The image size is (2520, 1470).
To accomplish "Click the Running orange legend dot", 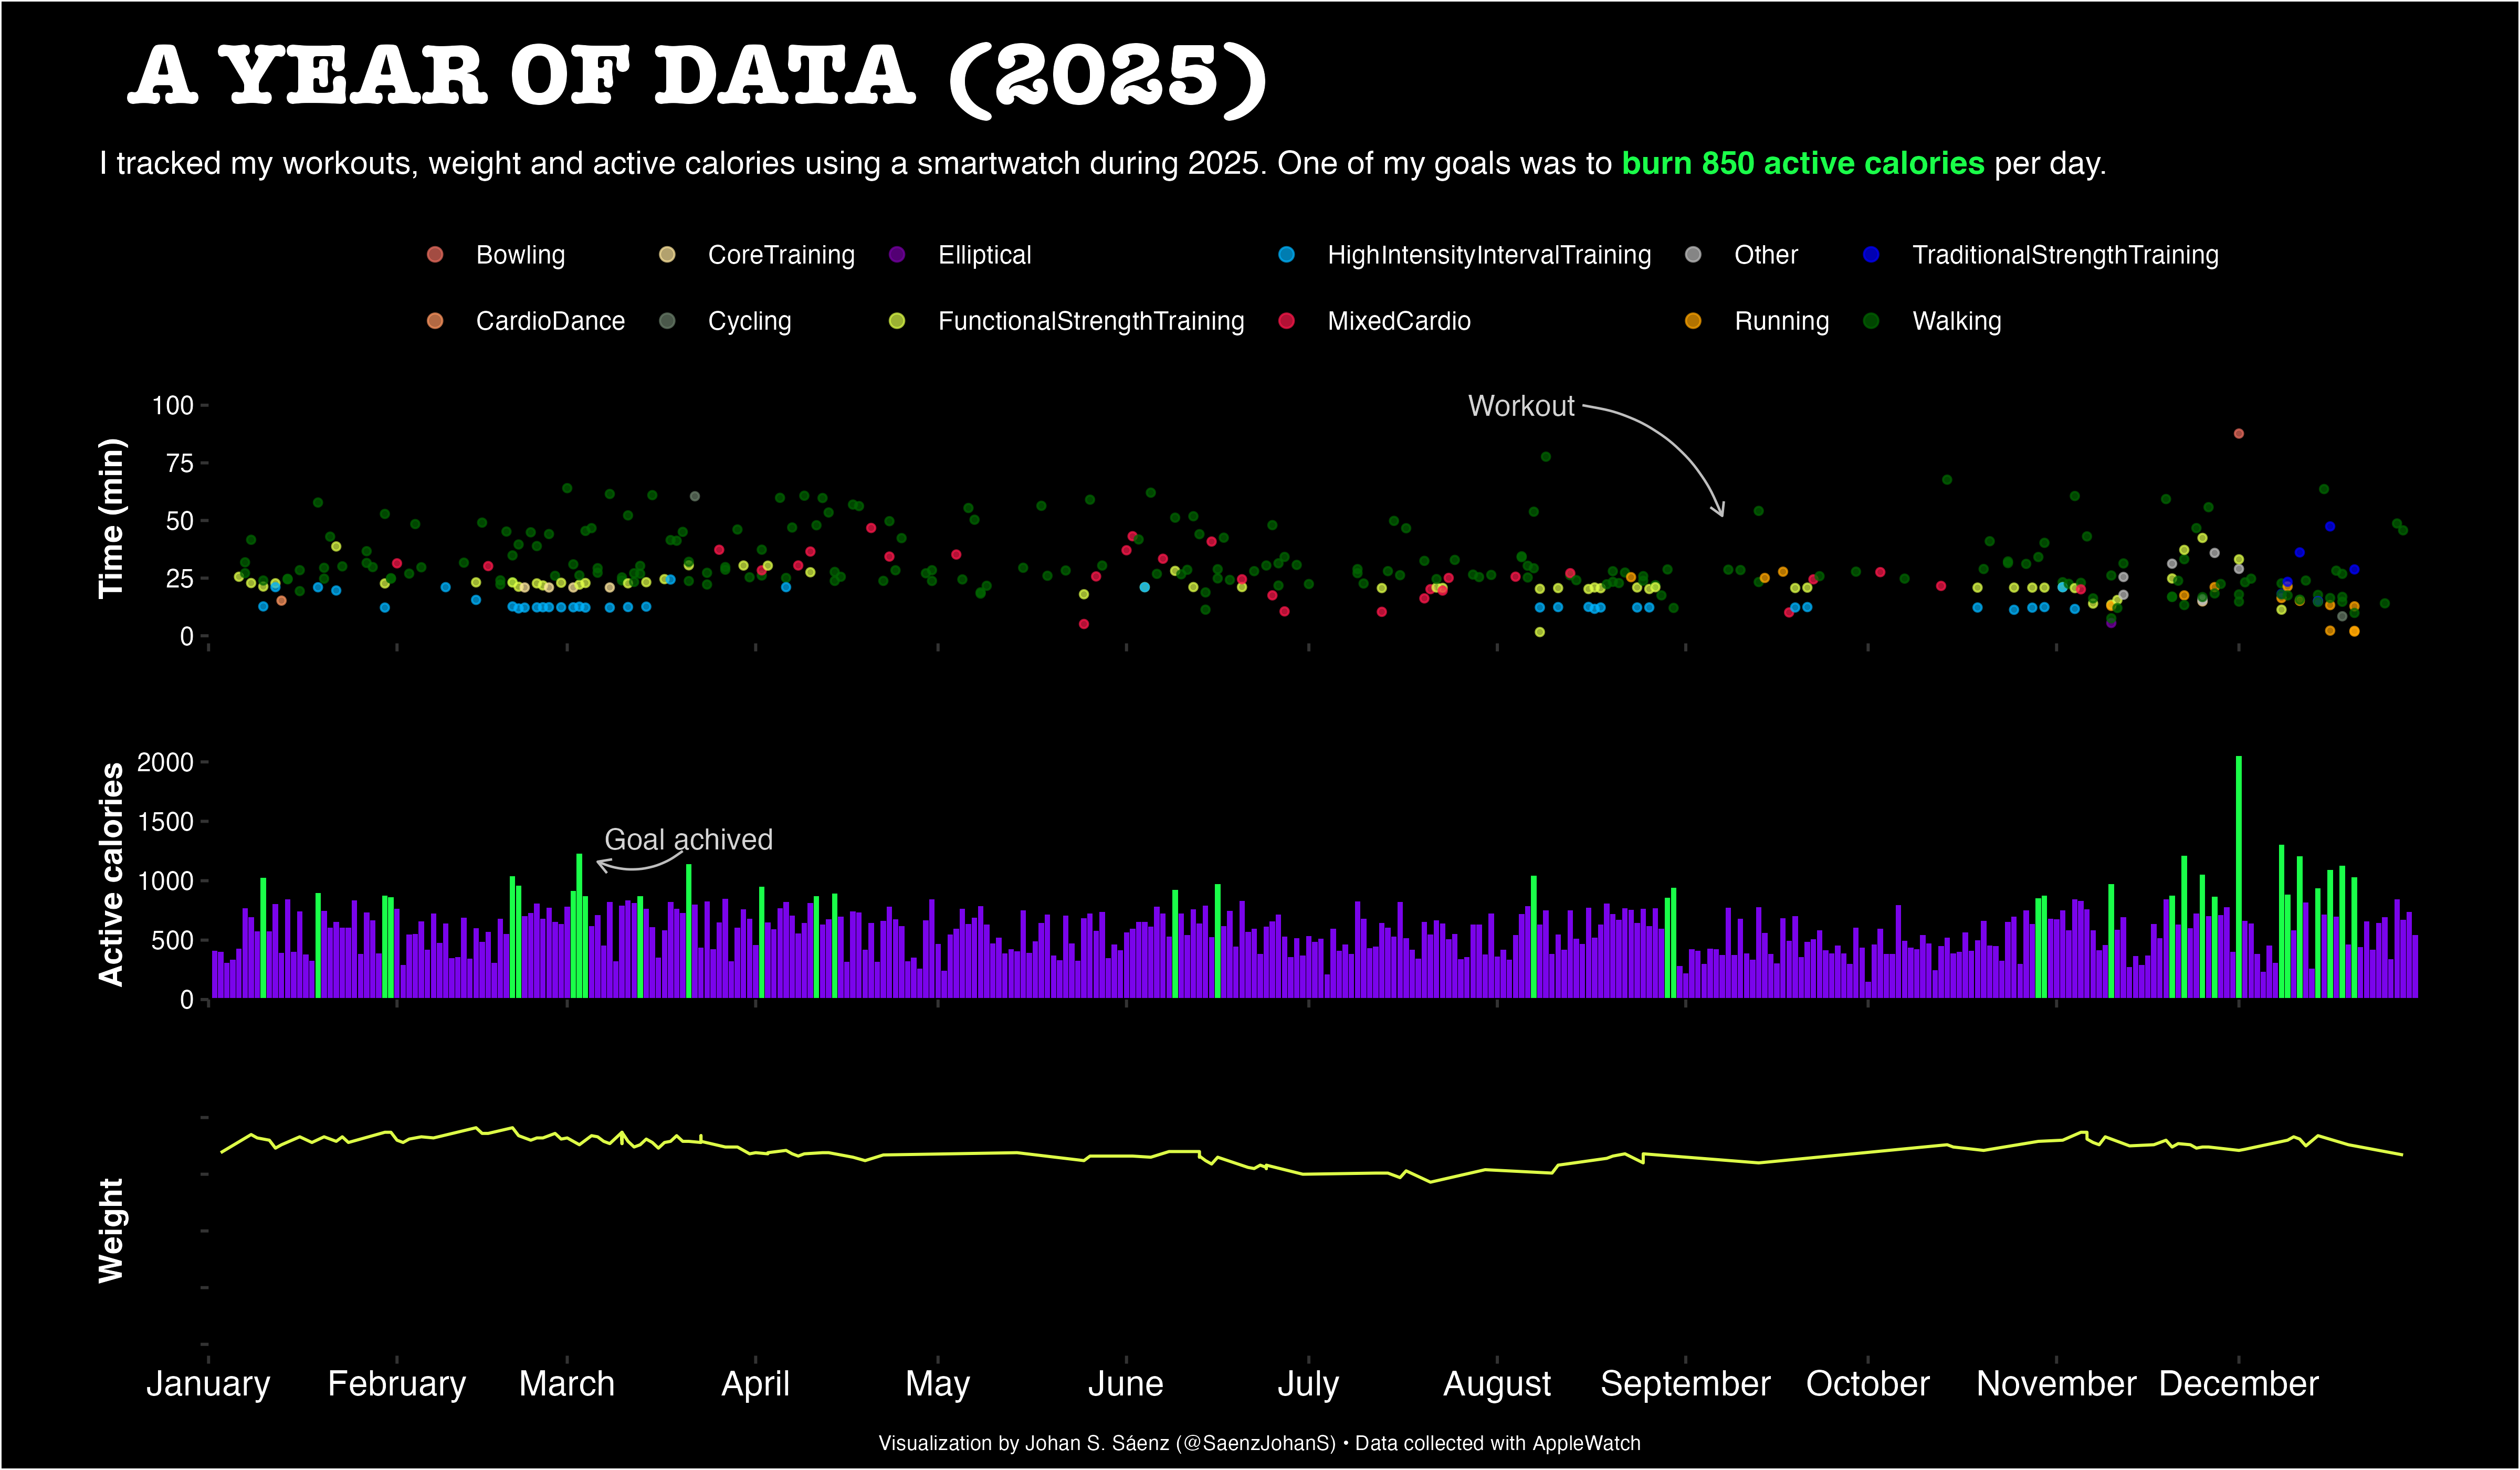I will pos(1693,320).
